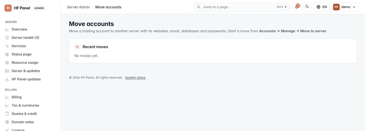Click the Server & updates server icon

7,71
